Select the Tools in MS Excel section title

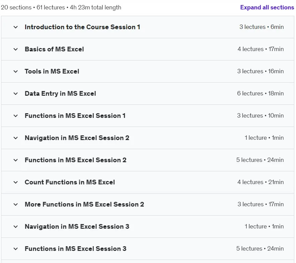pyautogui.click(x=52, y=71)
